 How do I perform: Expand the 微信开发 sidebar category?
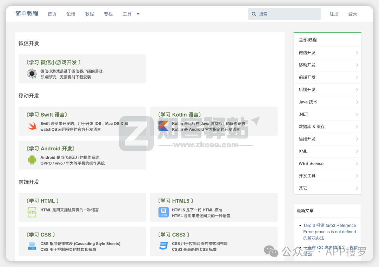(327, 53)
